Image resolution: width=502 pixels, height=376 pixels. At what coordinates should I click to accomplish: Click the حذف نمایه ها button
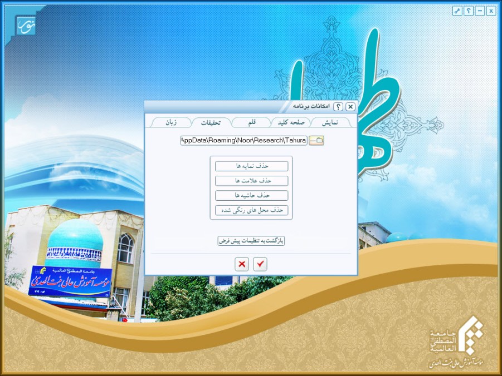(252, 166)
